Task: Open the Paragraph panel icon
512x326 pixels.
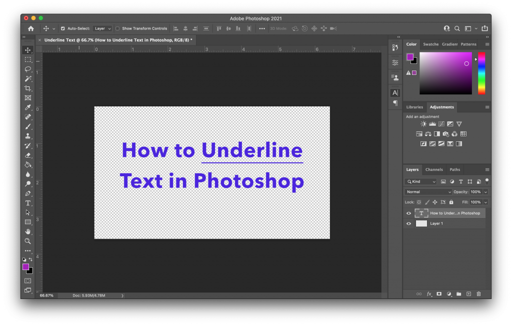Action: [395, 103]
